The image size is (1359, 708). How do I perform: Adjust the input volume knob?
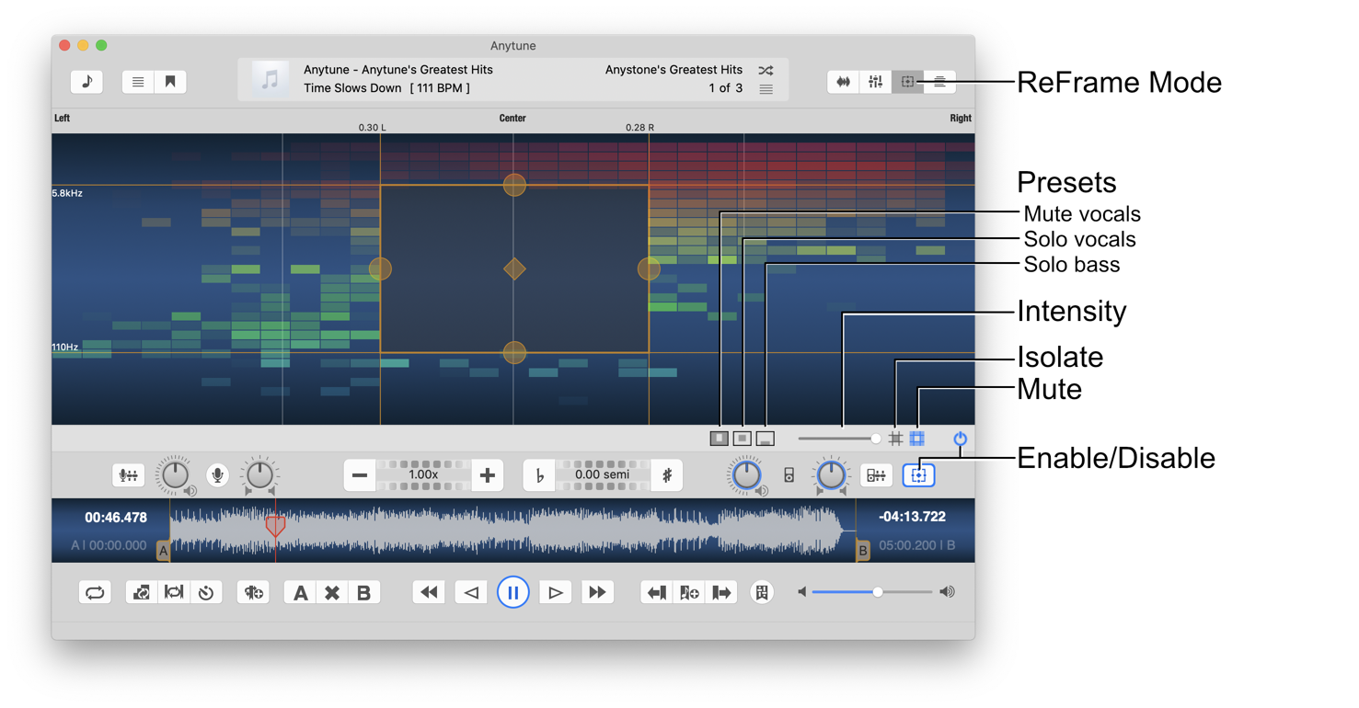click(174, 474)
